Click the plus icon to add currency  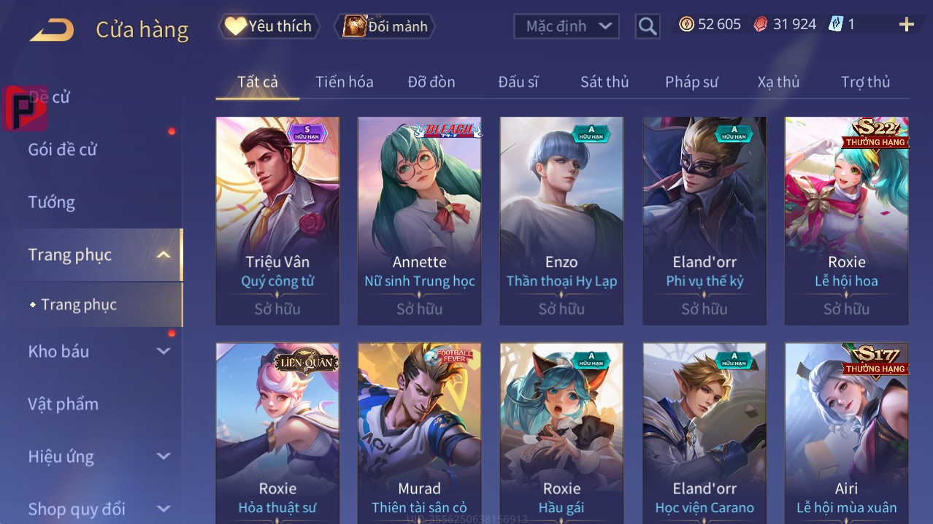pyautogui.click(x=907, y=25)
